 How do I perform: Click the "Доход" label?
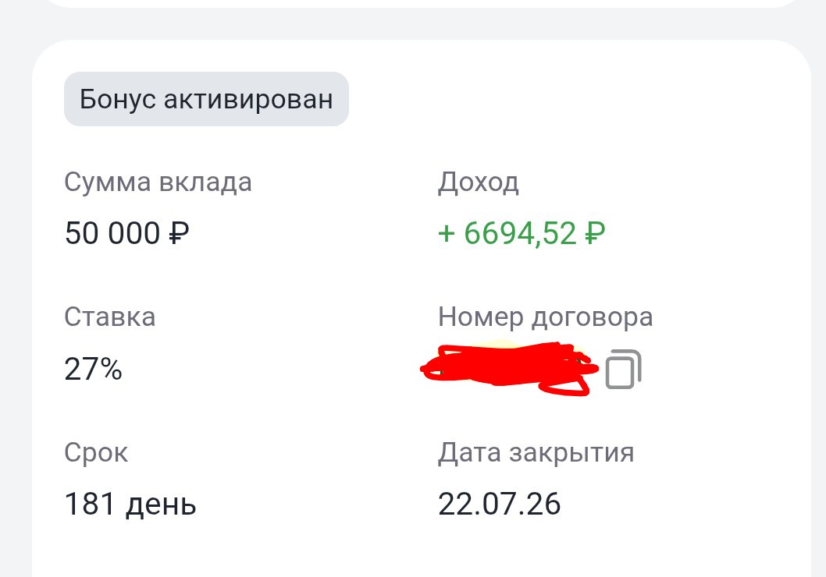pyautogui.click(x=478, y=182)
